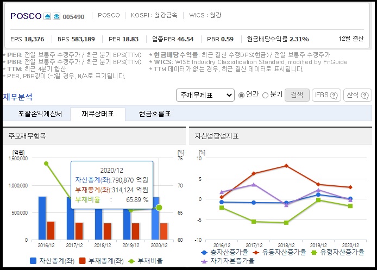The image size is (377, 270).
Task: Select the 연간 radio button
Action: click(241, 95)
